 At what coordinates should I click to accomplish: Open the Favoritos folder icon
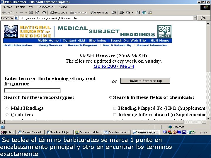click(x=73, y=13)
